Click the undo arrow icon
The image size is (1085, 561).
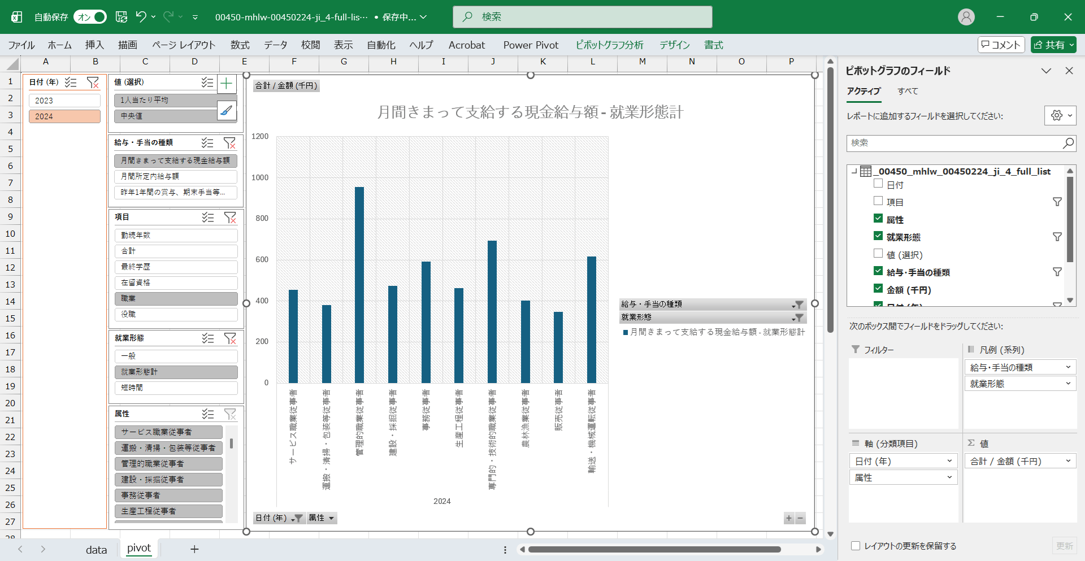point(141,17)
